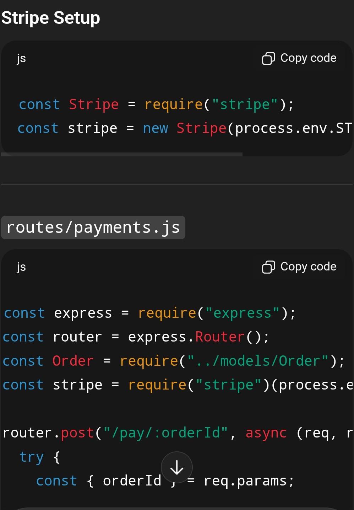Click the copy icon in Stripe Setup block

point(268,58)
